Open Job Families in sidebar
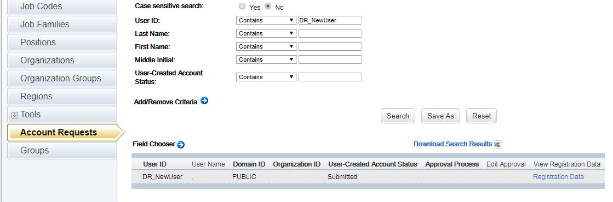The height and width of the screenshot is (202, 613). (x=62, y=24)
